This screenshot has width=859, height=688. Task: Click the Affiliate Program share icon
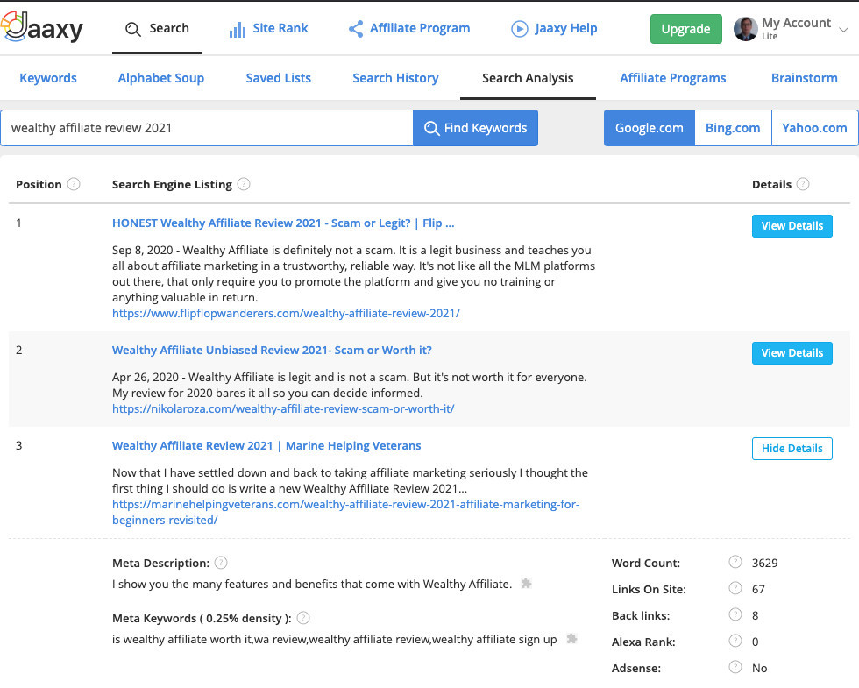(x=356, y=29)
